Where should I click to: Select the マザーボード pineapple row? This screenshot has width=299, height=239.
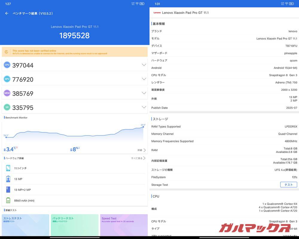(x=224, y=53)
